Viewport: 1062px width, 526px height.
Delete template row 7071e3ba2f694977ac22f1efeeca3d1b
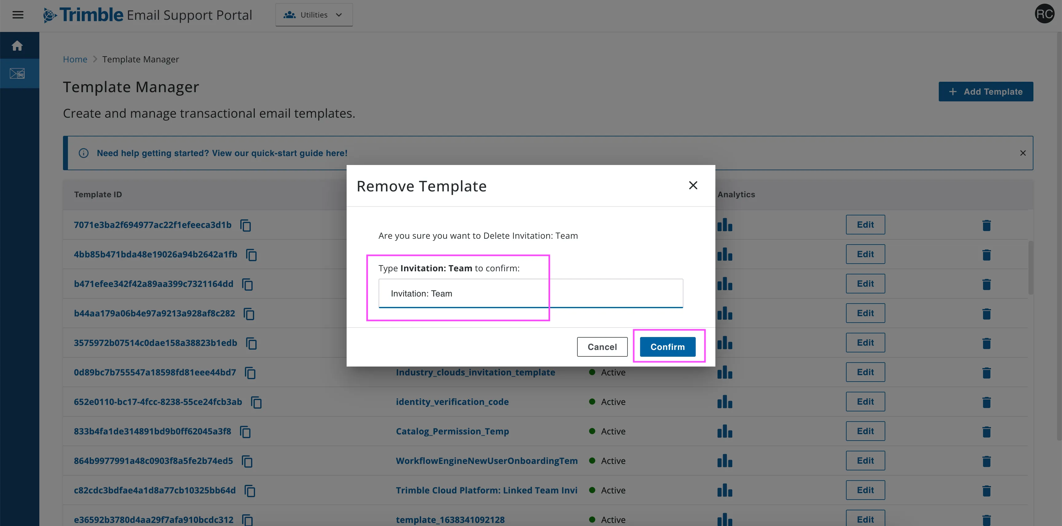(x=986, y=225)
